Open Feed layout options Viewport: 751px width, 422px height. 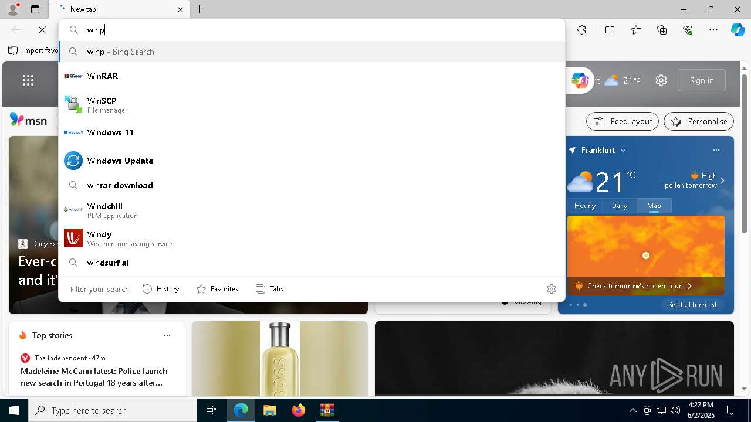(x=623, y=121)
